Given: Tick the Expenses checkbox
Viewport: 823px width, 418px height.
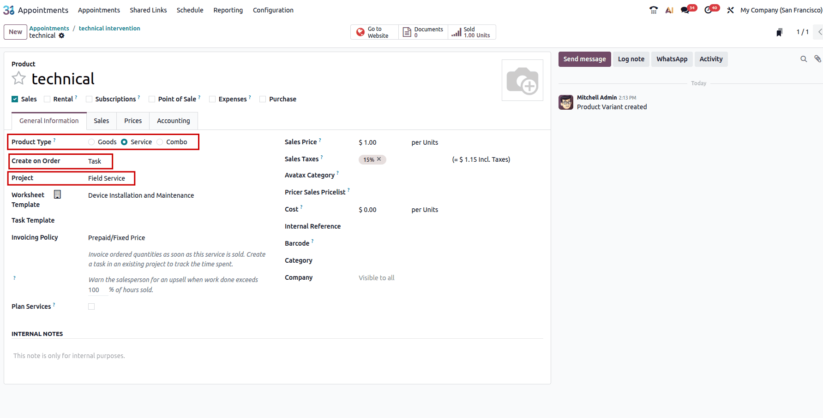Looking at the screenshot, I should click(212, 99).
